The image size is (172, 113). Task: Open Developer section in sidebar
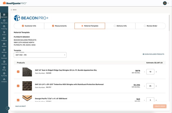coord(4,57)
